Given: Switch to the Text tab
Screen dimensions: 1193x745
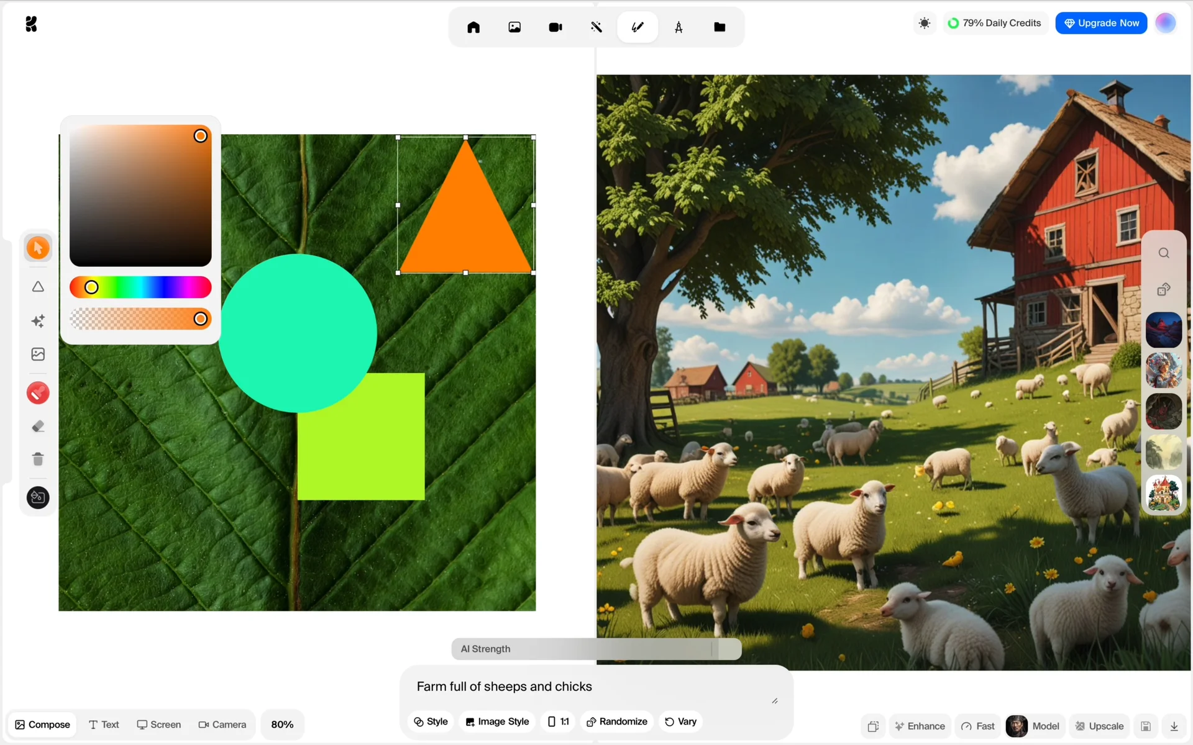Looking at the screenshot, I should pyautogui.click(x=104, y=725).
